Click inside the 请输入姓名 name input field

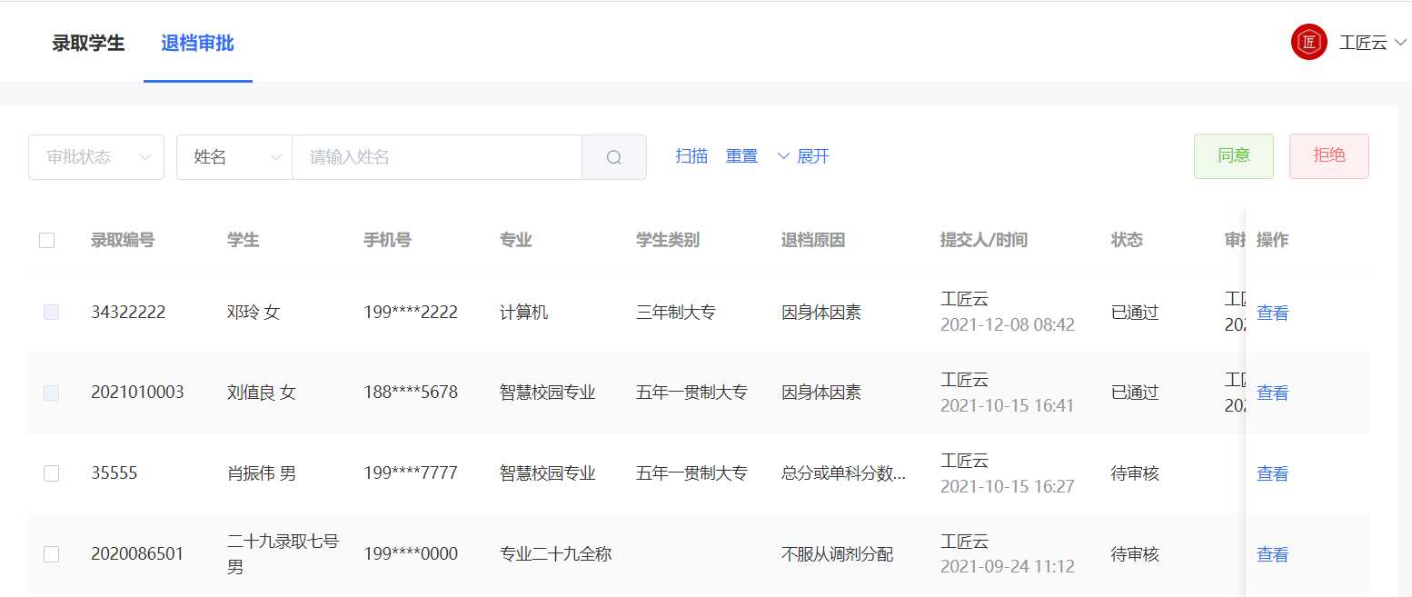tap(436, 156)
